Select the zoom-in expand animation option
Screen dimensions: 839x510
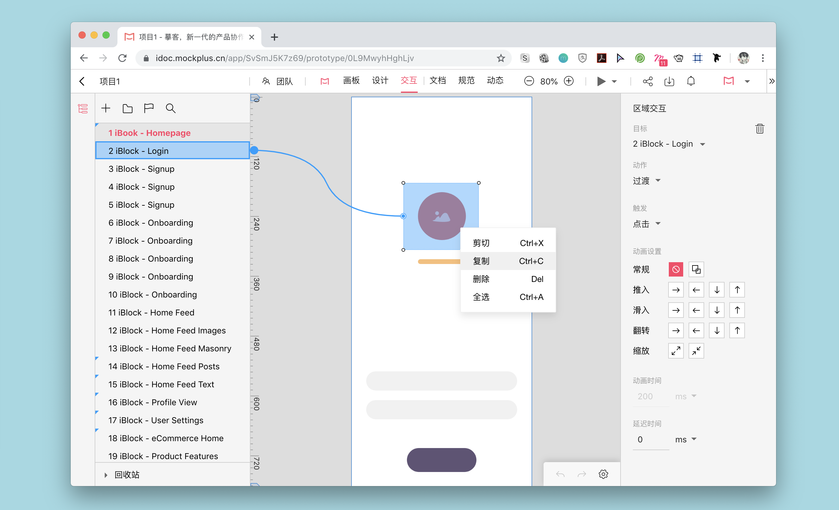click(676, 350)
